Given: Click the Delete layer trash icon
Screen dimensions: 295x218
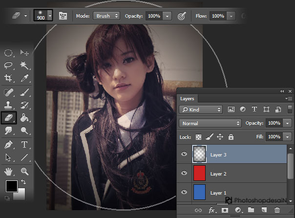Looking at the screenshot, I should [x=277, y=210].
